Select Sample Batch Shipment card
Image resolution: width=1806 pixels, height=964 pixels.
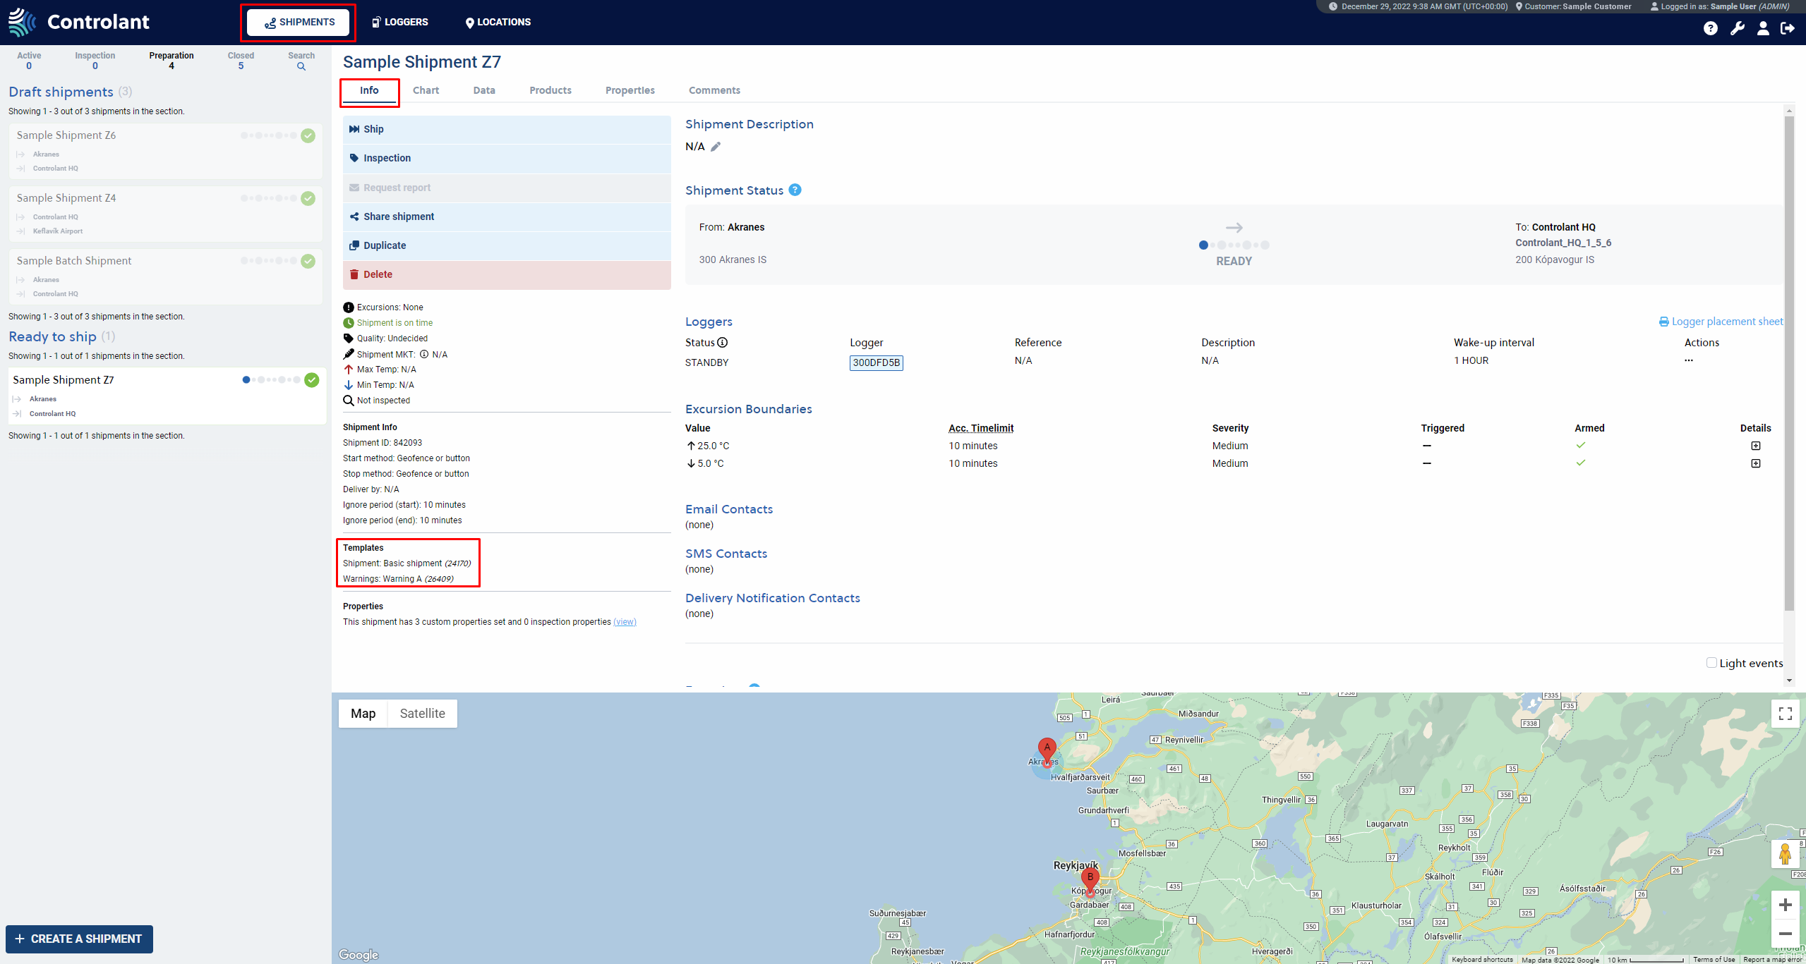tap(166, 276)
